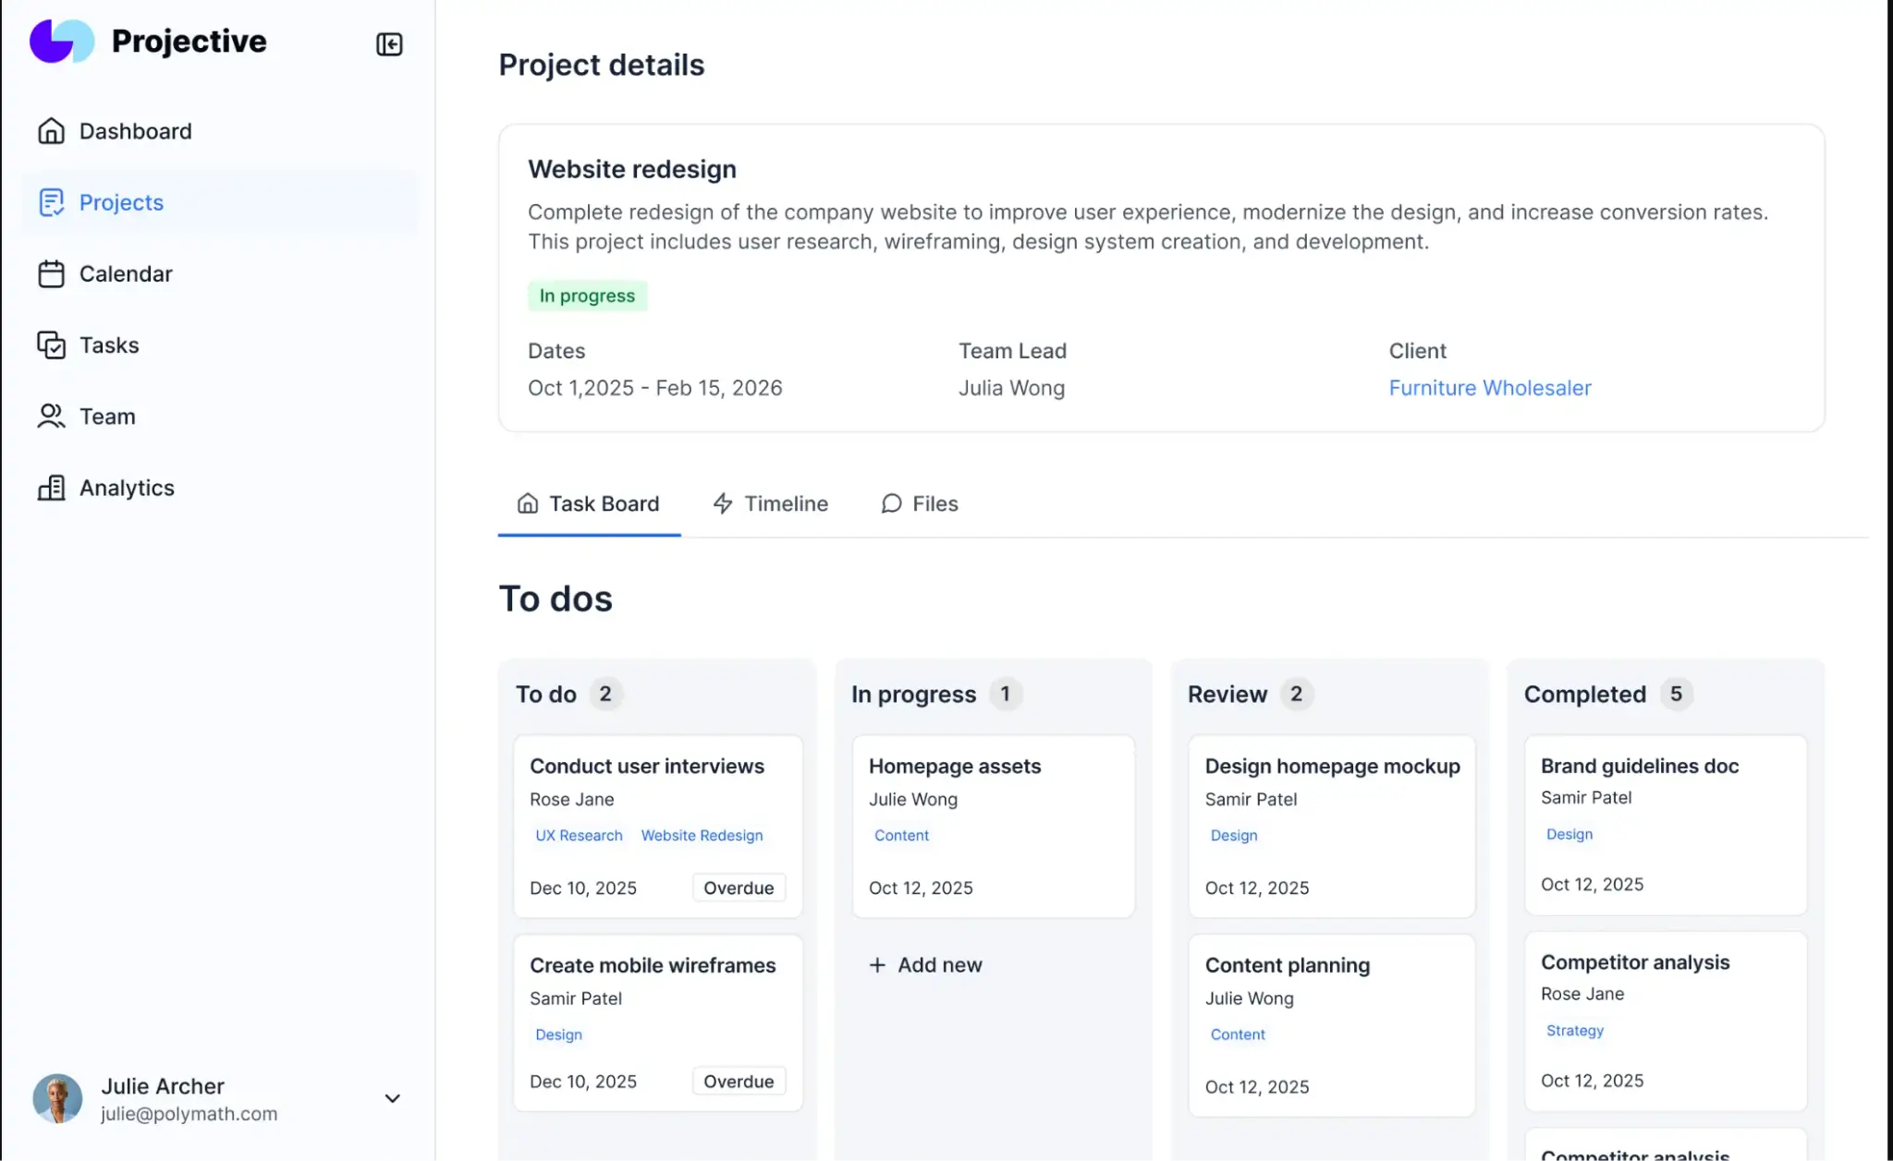Click the Projects list icon in sidebar
1893x1161 pixels.
pos(51,202)
